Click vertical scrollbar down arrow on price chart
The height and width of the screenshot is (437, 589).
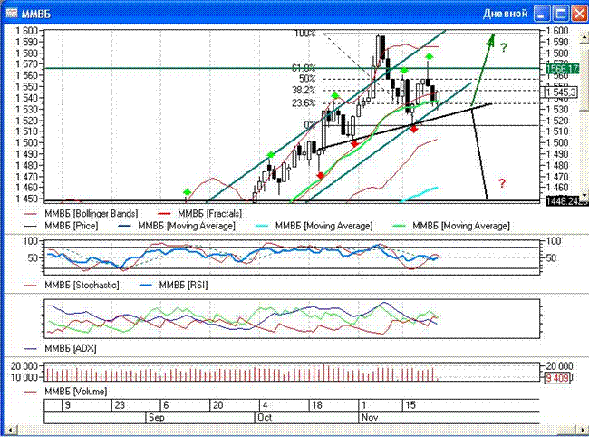[584, 195]
